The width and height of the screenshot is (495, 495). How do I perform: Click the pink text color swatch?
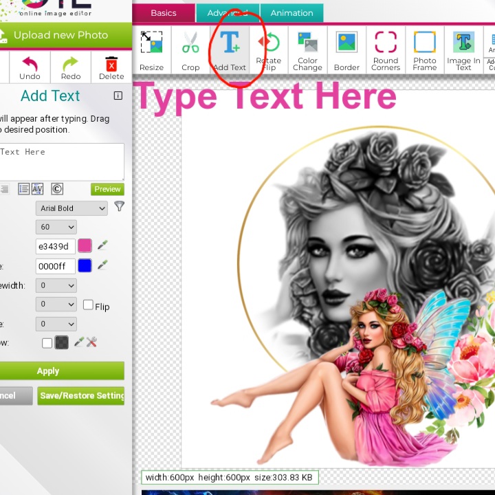pyautogui.click(x=85, y=245)
